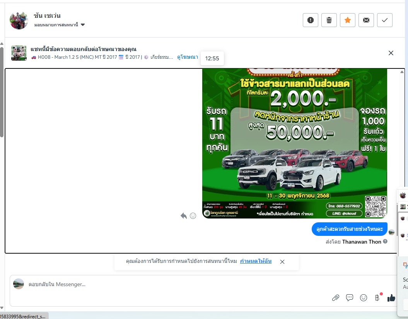Reply to the promotion image message
The height and width of the screenshot is (319, 408).
[184, 216]
